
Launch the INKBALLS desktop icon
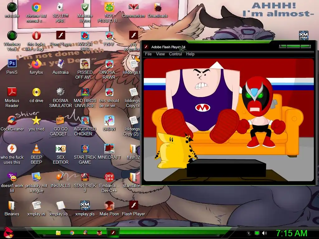pyautogui.click(x=60, y=180)
